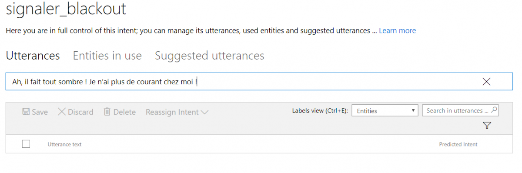Switch to the Entities in use tab
The image size is (522, 173).
point(107,56)
